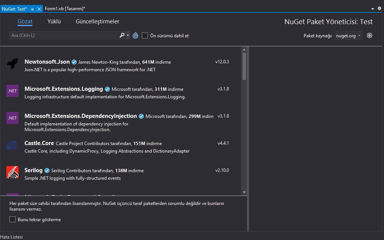Click scrollbar down arrow of package list

[x=244, y=192]
